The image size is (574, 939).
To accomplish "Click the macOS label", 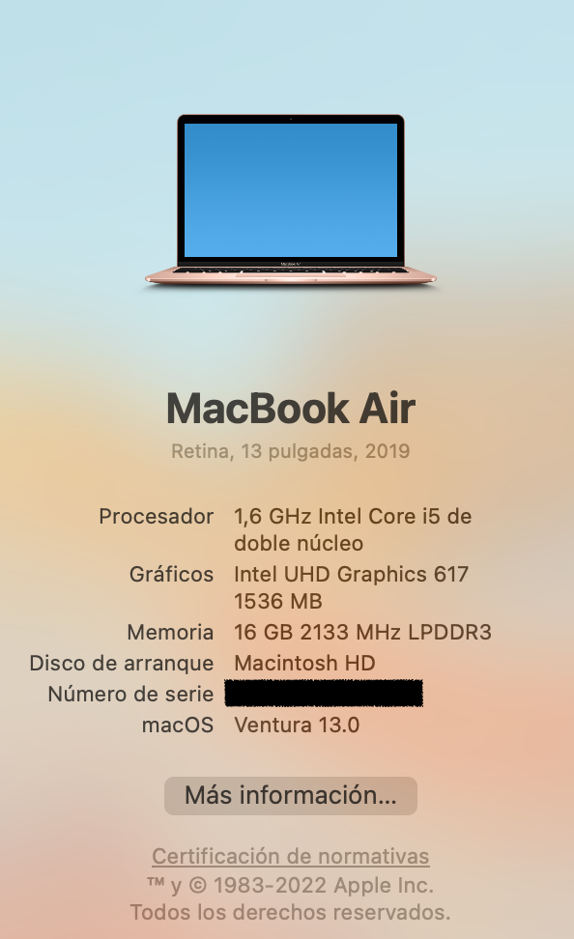I will coord(178,726).
